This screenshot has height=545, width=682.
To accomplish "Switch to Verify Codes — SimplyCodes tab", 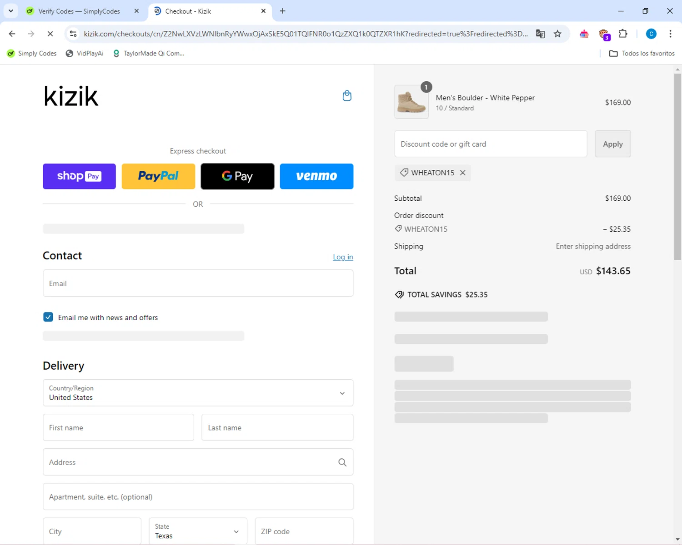I will 78,11.
